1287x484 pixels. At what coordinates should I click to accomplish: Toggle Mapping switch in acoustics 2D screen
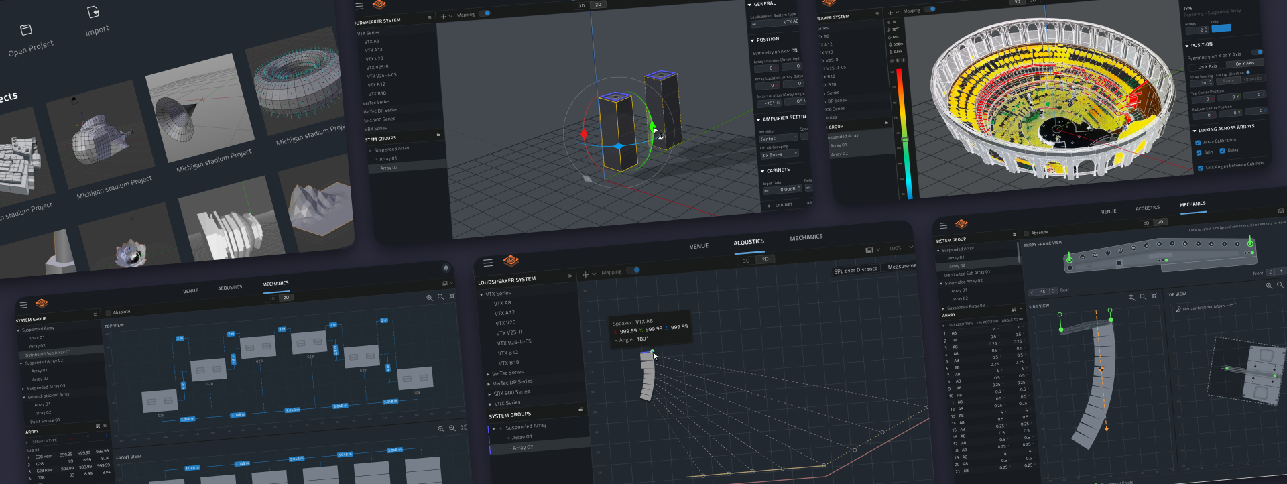tap(633, 270)
